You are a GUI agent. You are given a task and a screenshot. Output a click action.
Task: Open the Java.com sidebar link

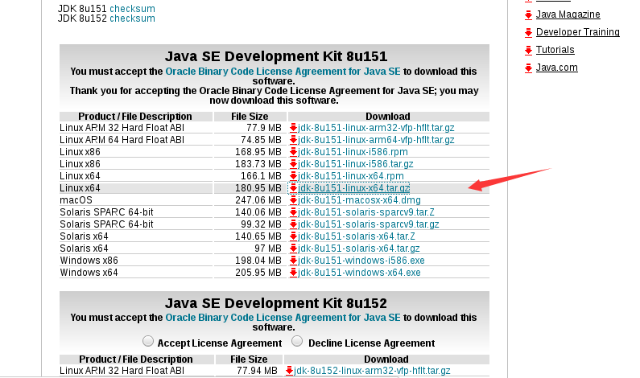[x=557, y=68]
